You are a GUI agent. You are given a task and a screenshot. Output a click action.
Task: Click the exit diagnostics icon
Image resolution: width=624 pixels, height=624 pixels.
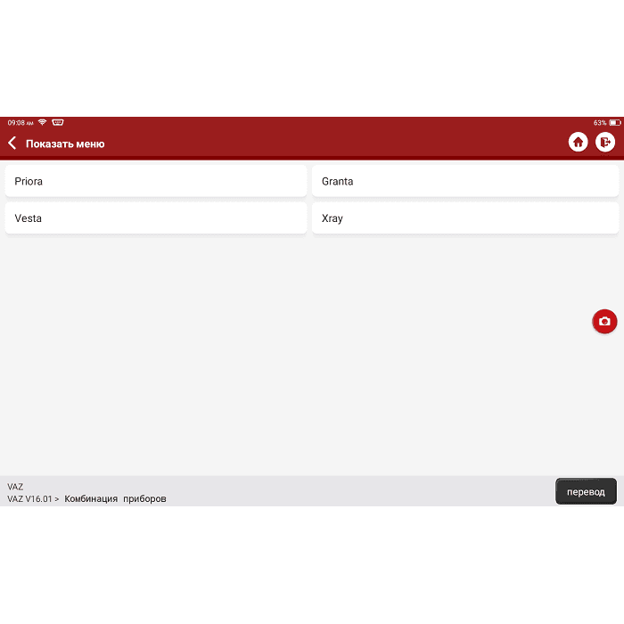pos(605,142)
